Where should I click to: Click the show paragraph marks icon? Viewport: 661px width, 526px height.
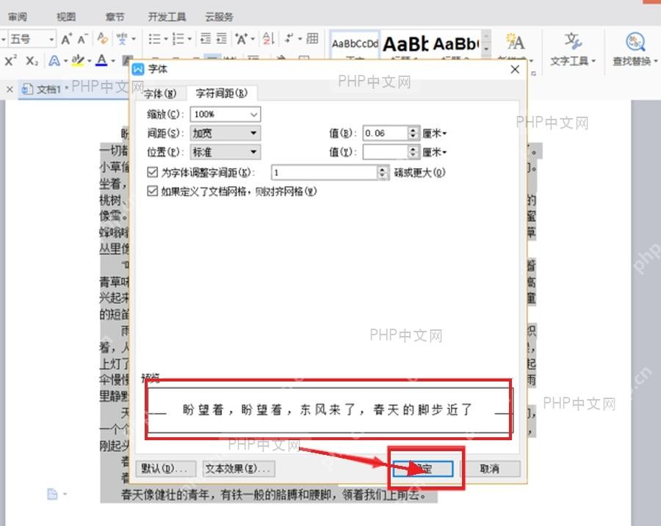click(289, 39)
